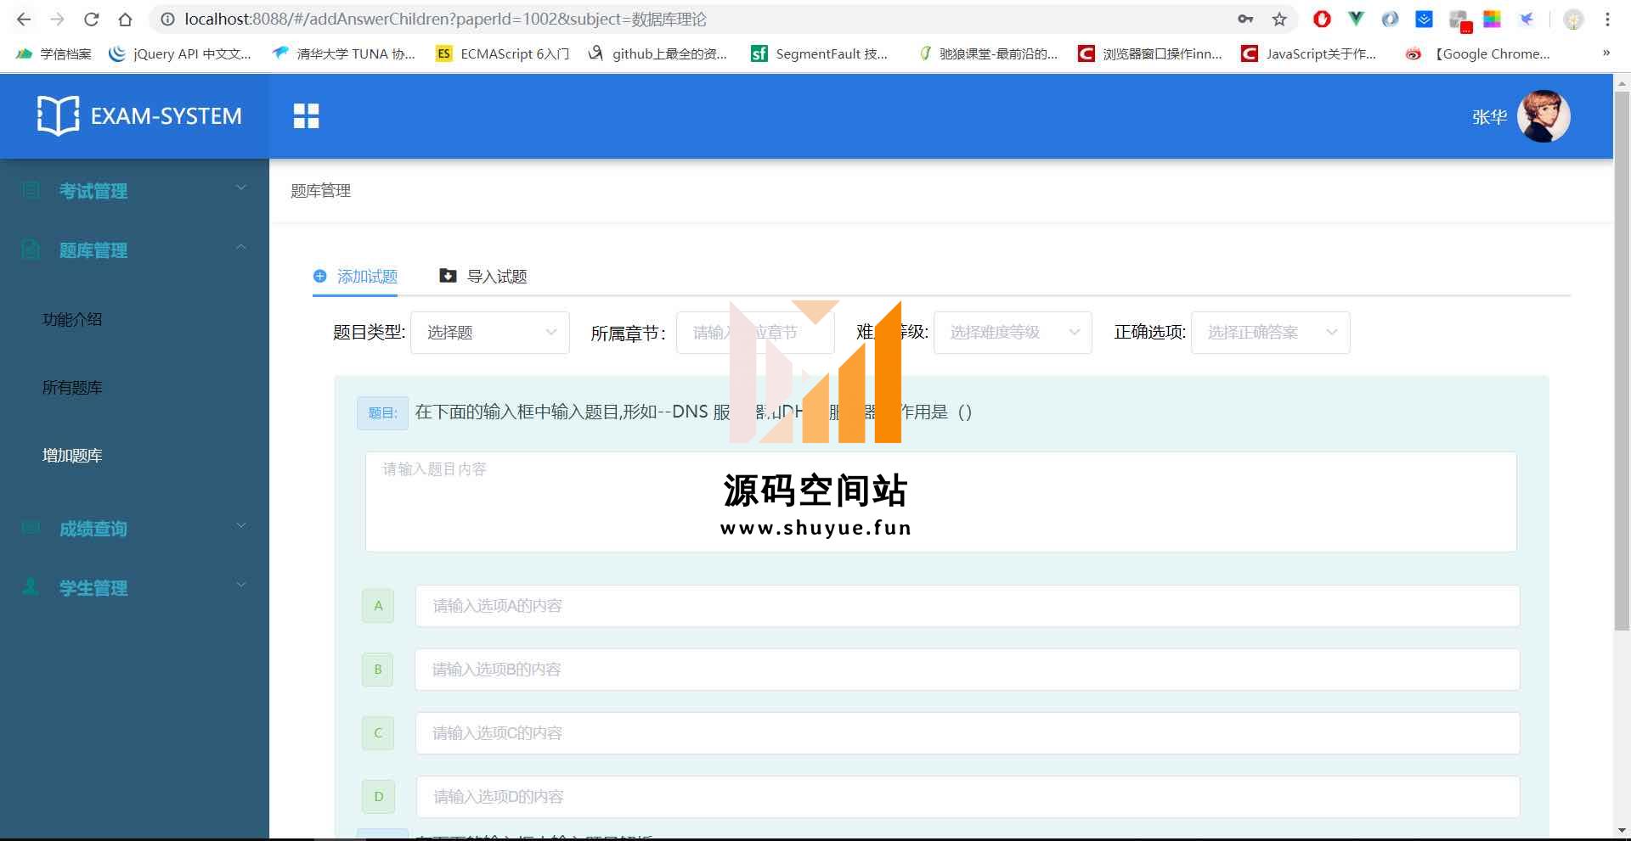The height and width of the screenshot is (841, 1631).
Task: Click the scrollbar down arrow
Action: pyautogui.click(x=1622, y=831)
